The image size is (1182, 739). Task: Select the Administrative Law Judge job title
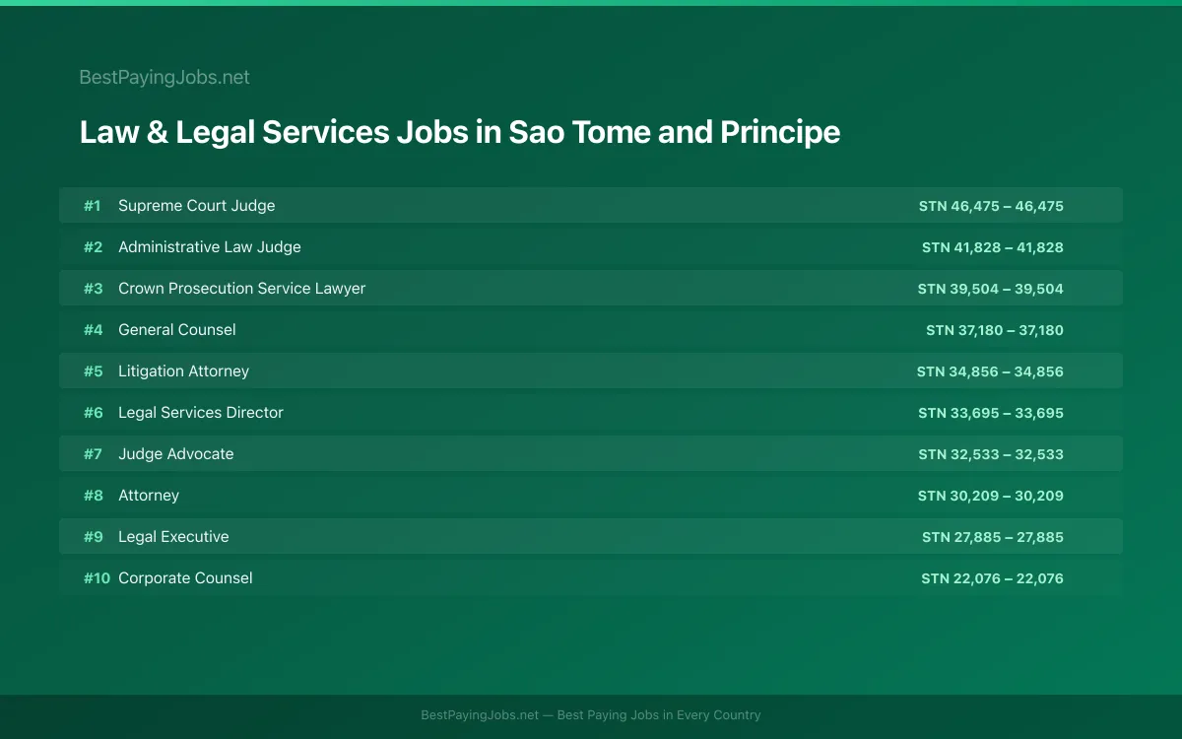tap(210, 247)
